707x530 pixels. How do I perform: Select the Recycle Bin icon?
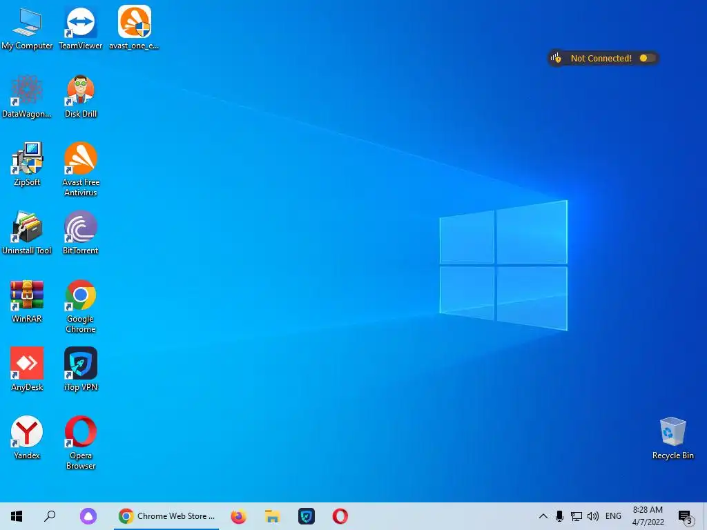click(672, 438)
